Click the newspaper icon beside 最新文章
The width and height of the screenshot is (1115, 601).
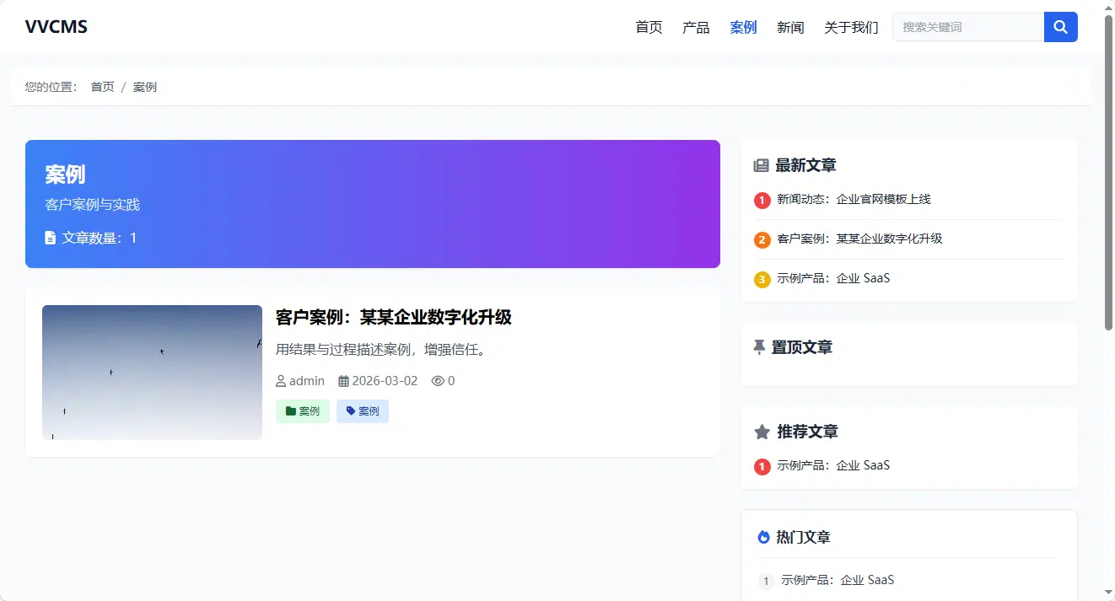pyautogui.click(x=761, y=165)
